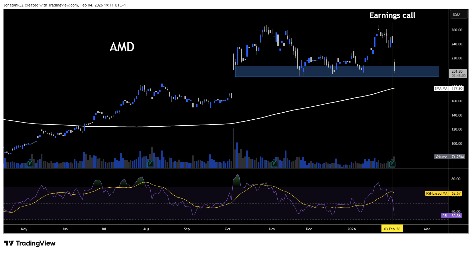
Task: Click the SMA:MA 177.90 label
Action: pos(449,88)
